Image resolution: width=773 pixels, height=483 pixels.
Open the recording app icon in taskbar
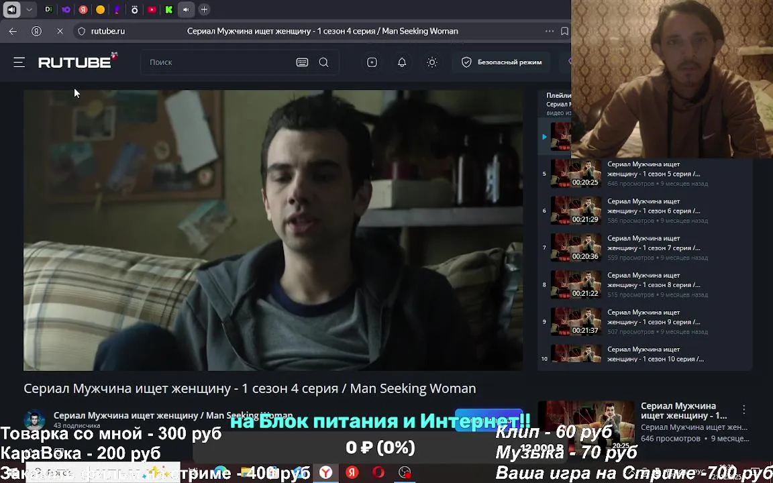(x=404, y=473)
